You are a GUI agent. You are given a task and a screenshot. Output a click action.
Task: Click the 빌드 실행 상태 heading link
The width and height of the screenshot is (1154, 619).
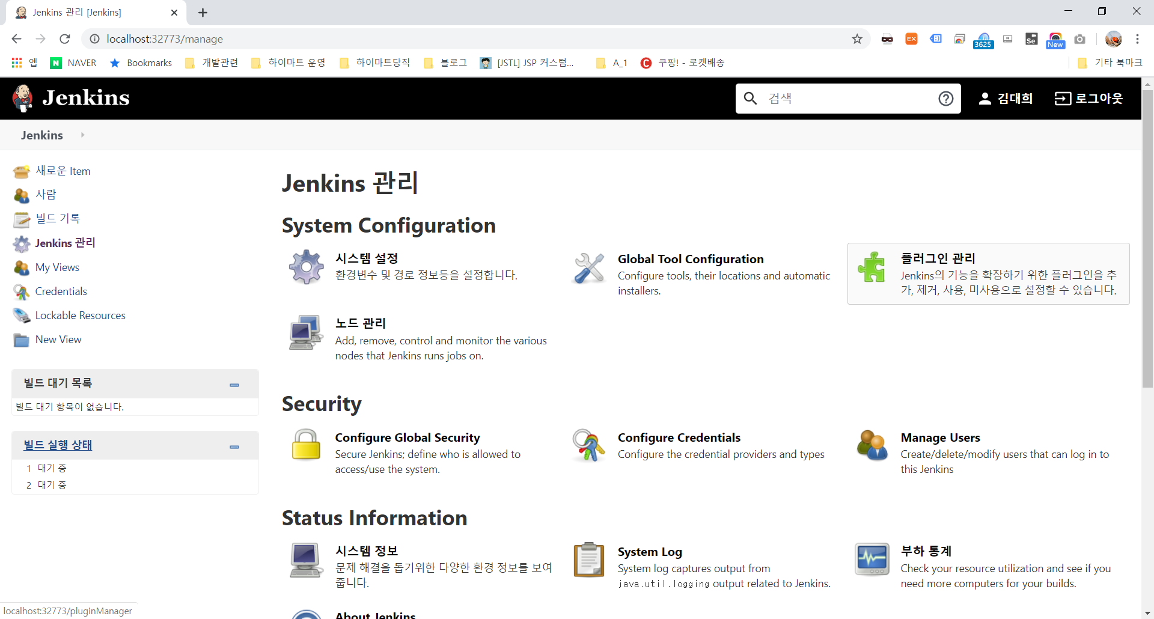58,445
